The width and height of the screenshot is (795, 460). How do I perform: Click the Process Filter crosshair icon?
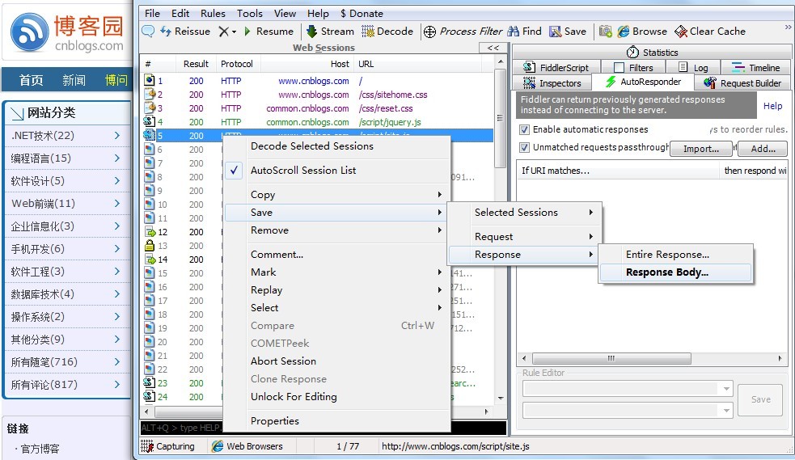coord(430,32)
